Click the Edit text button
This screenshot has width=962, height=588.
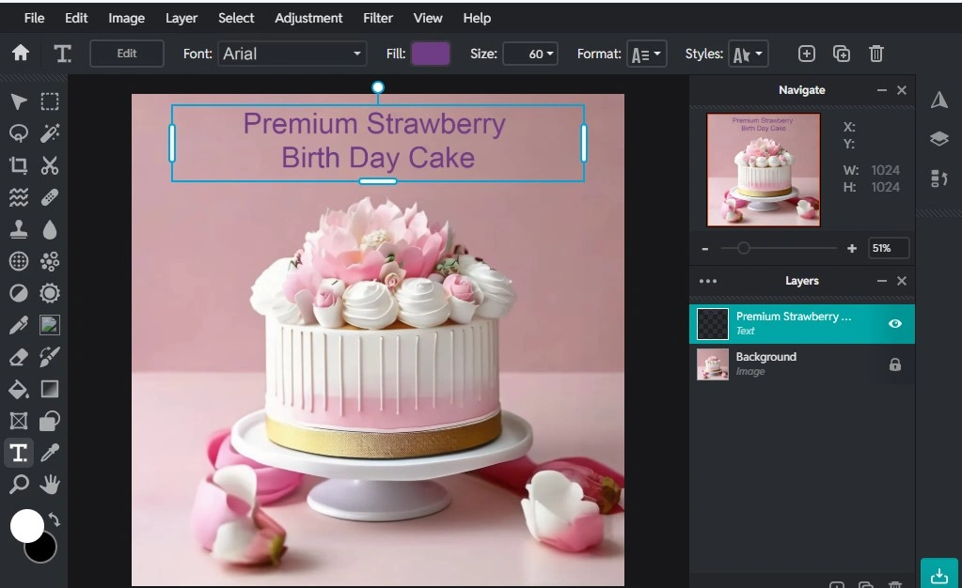(x=127, y=54)
